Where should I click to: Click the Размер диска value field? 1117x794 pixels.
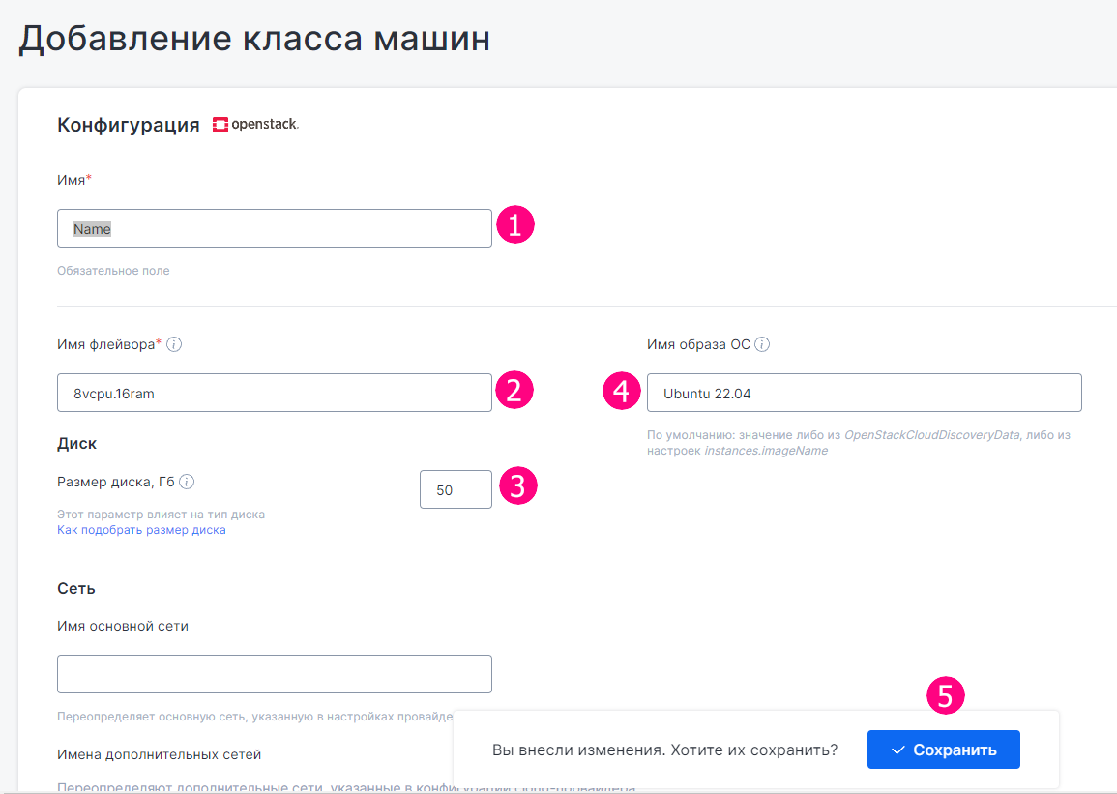[x=456, y=489]
